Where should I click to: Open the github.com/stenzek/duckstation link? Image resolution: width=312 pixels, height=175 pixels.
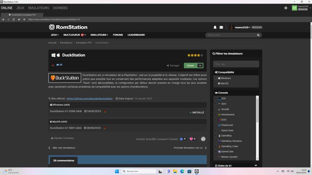click(90, 99)
